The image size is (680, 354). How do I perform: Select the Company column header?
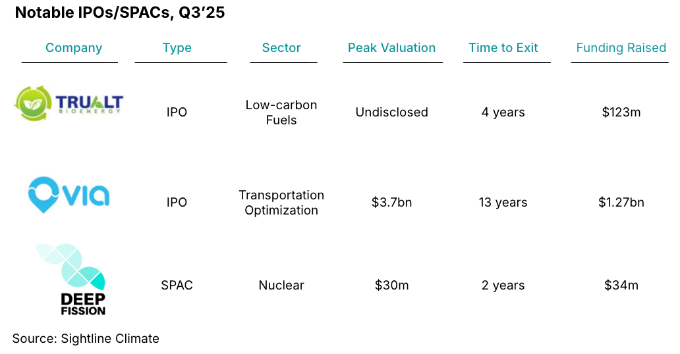pos(74,48)
